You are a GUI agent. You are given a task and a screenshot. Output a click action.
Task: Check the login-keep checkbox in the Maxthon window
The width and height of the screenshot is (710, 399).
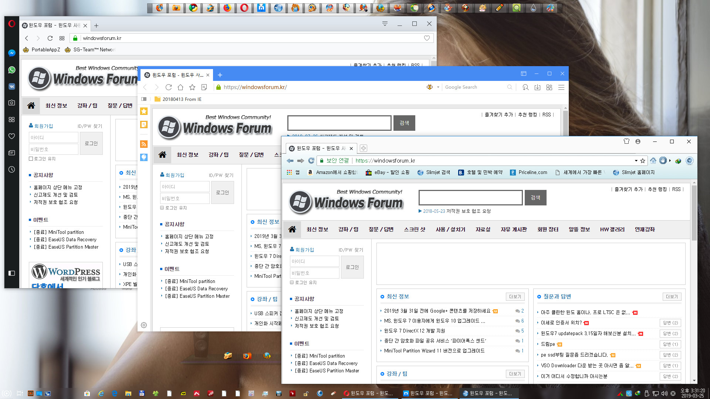(x=162, y=208)
